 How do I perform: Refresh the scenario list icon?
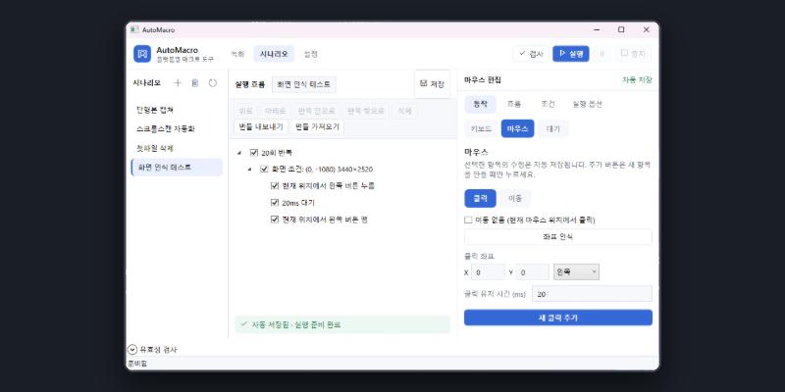tap(213, 83)
